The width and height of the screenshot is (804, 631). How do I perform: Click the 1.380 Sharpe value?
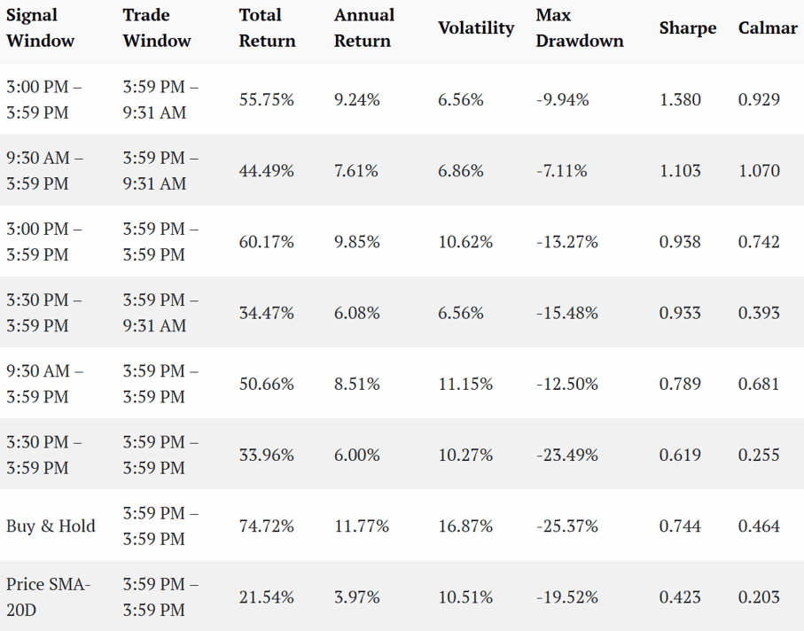tap(680, 99)
